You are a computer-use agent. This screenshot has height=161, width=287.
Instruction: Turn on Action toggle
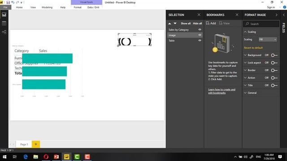pyautogui.click(x=274, y=77)
